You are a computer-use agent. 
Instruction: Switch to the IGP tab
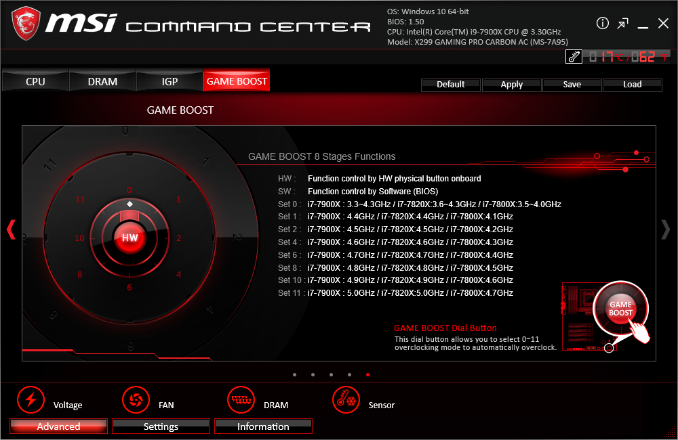click(169, 81)
